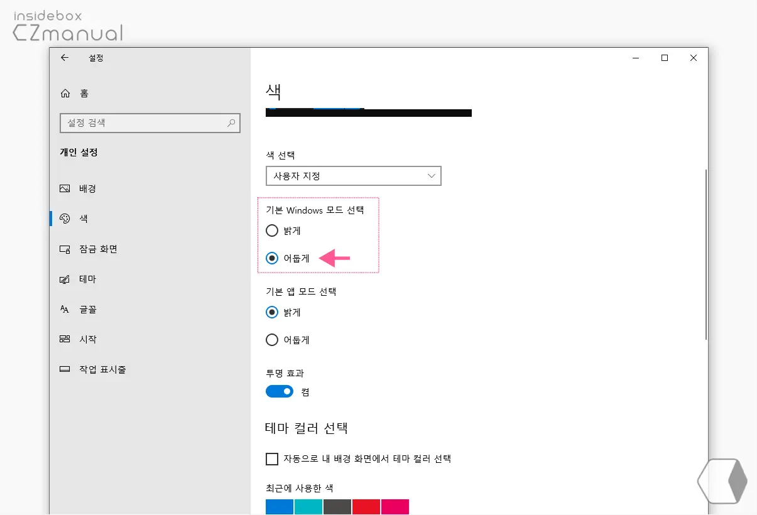Click the 테마 컬러 선택 heading
The width and height of the screenshot is (757, 515).
point(307,428)
